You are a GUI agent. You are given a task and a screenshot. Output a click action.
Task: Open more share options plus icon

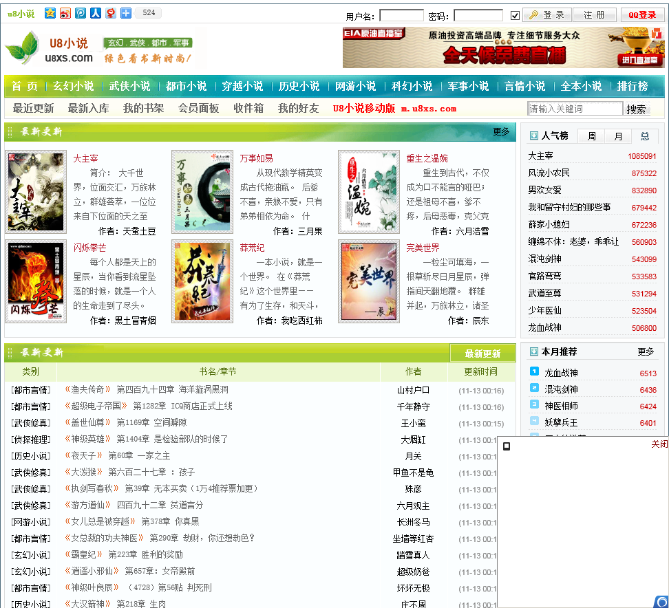tap(126, 13)
